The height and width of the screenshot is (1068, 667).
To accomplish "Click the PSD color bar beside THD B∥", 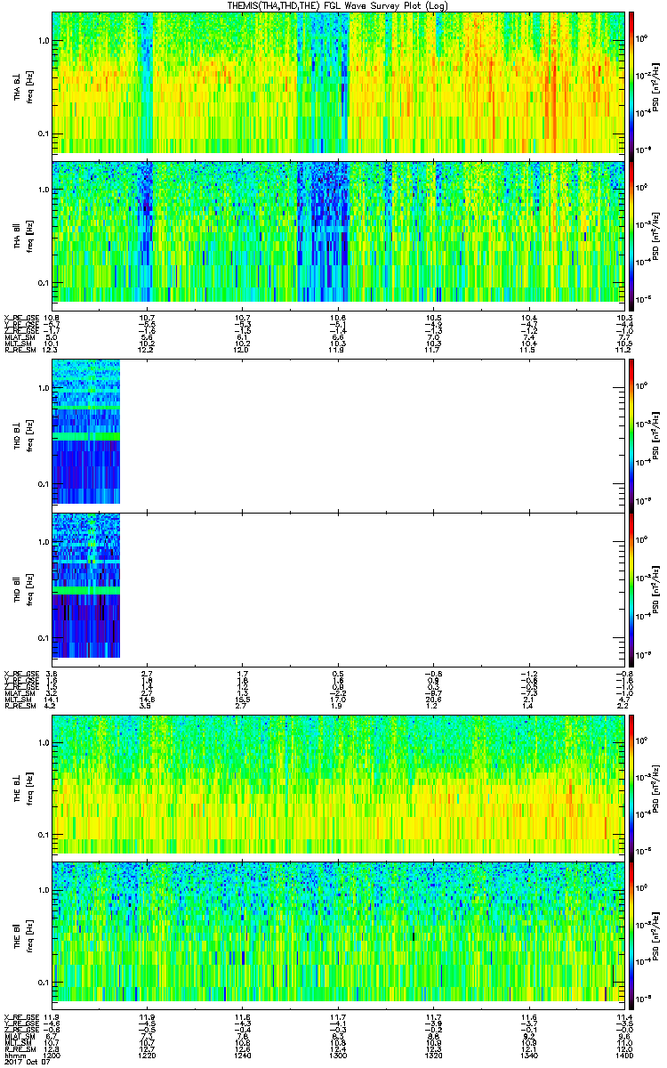I will tap(632, 588).
